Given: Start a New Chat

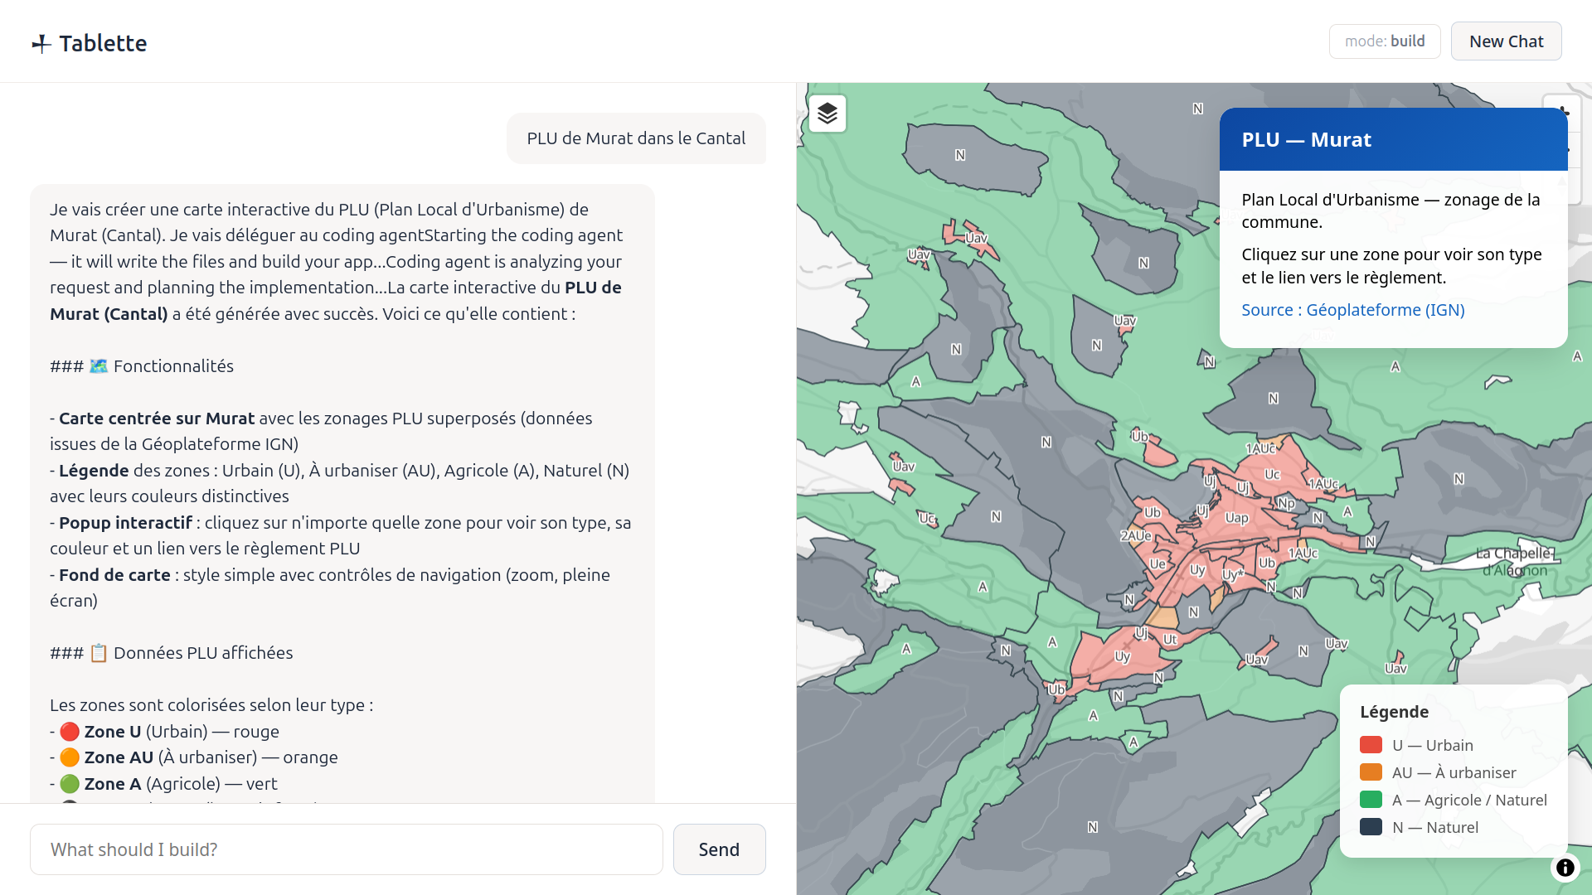Looking at the screenshot, I should tap(1506, 41).
